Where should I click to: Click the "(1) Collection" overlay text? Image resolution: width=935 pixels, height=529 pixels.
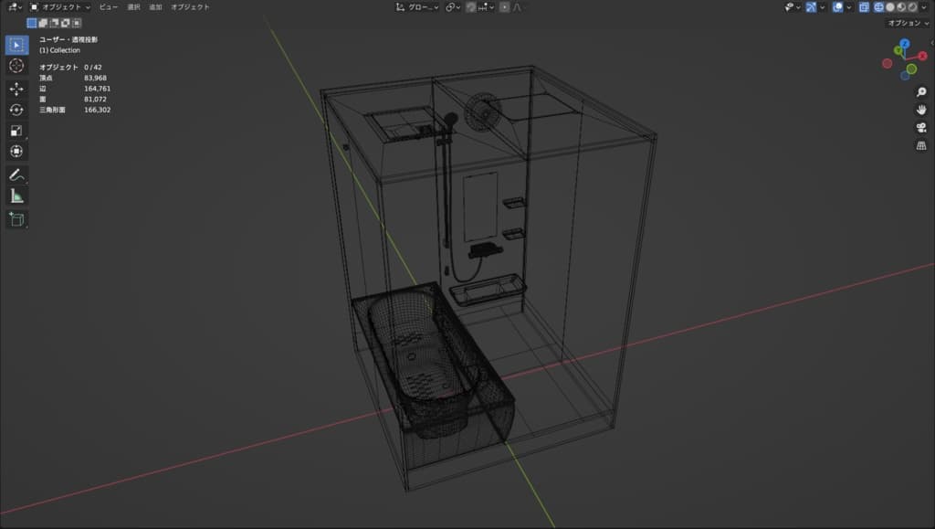coord(59,50)
